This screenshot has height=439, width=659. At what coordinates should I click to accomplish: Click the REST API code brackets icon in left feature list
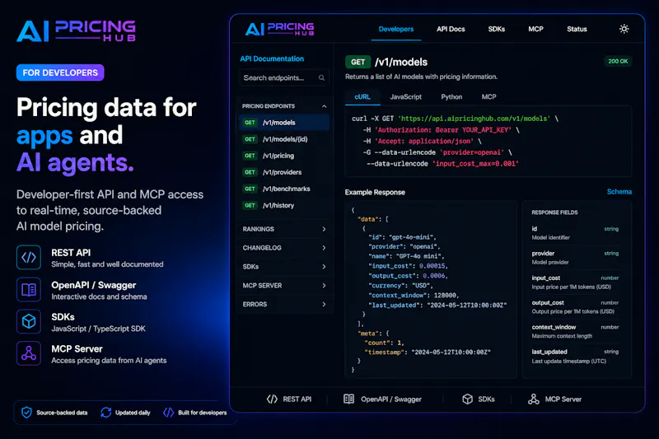coord(29,257)
